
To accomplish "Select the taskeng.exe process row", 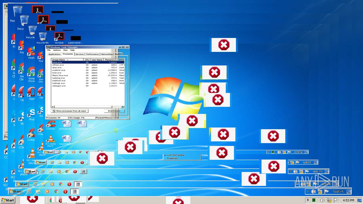I will [x=88, y=78].
